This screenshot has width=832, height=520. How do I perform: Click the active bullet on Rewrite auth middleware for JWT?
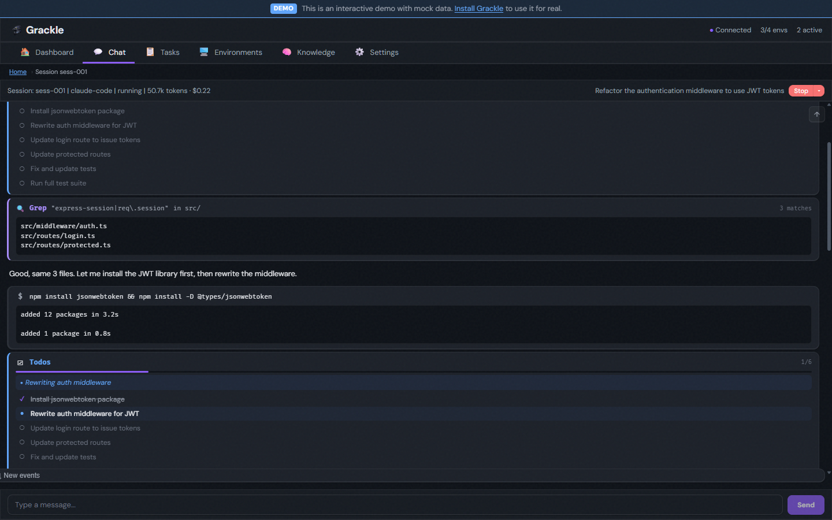(22, 414)
